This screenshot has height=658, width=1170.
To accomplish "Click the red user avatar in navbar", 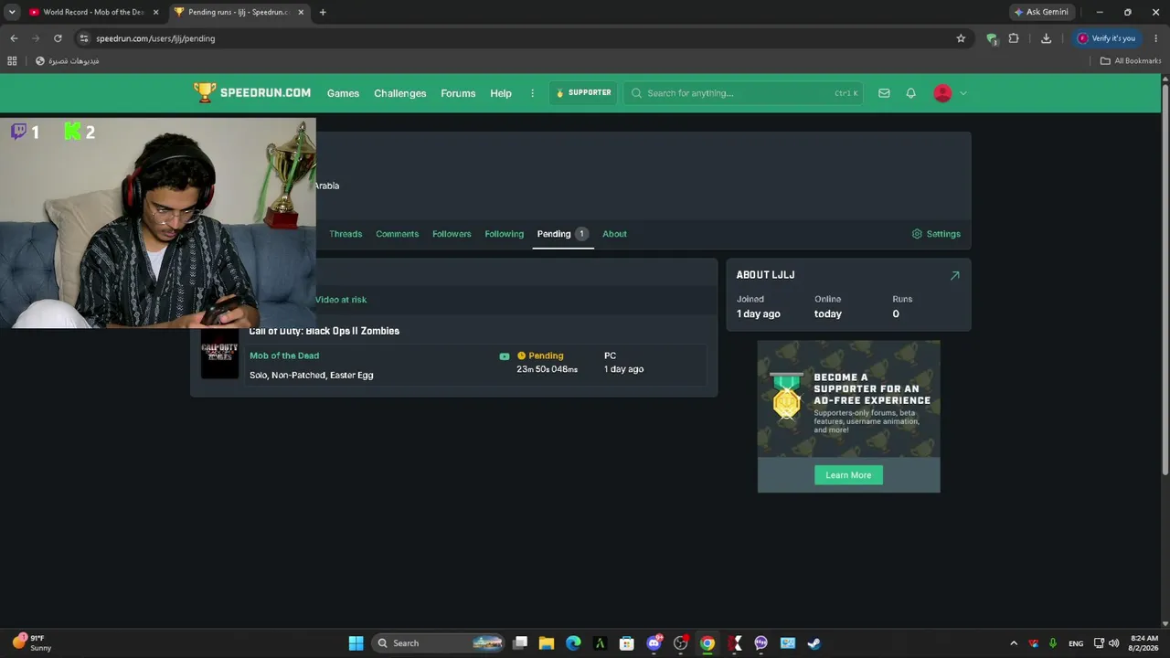I will [942, 93].
